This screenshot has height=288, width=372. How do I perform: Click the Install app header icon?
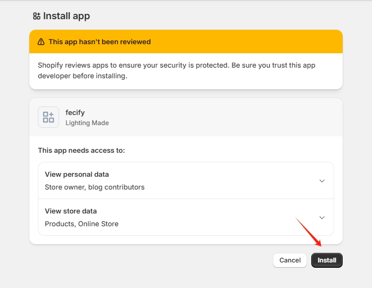(36, 16)
